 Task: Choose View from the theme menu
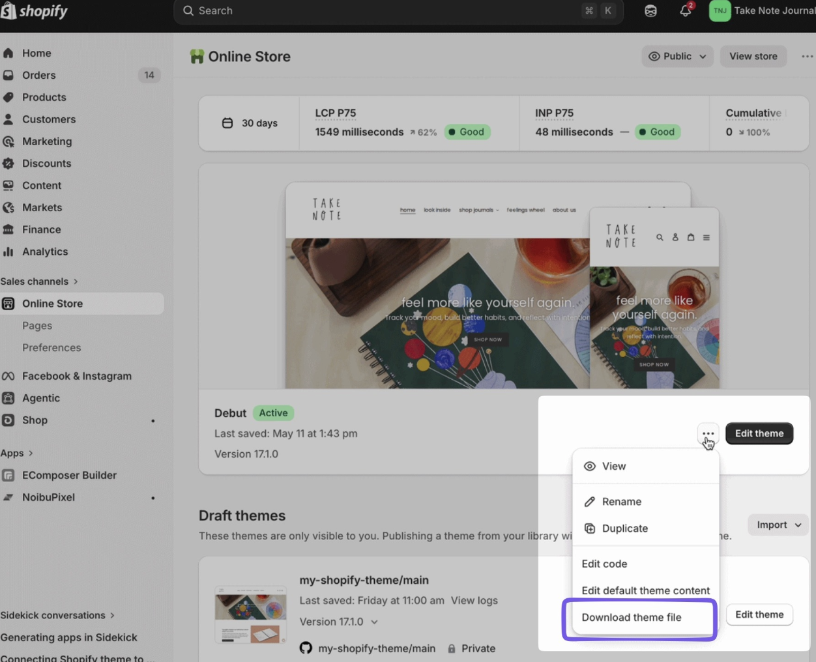point(645,467)
